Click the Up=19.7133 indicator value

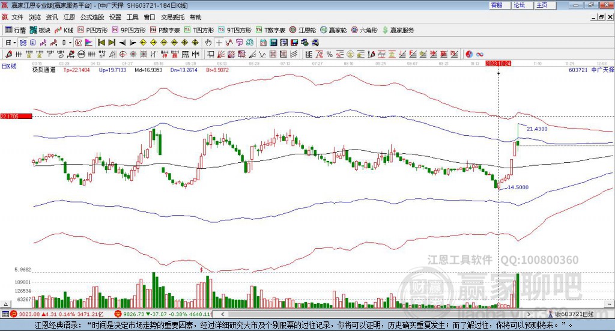pos(112,70)
